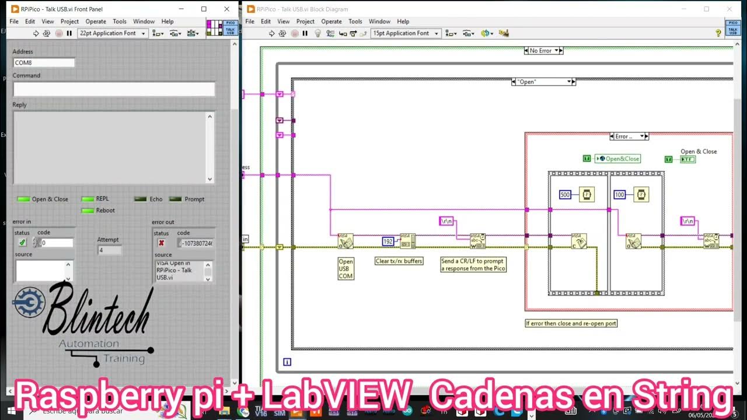Open Align Objects dropdown in Block Diagram
Screen dimensions: 747x420
[451, 33]
